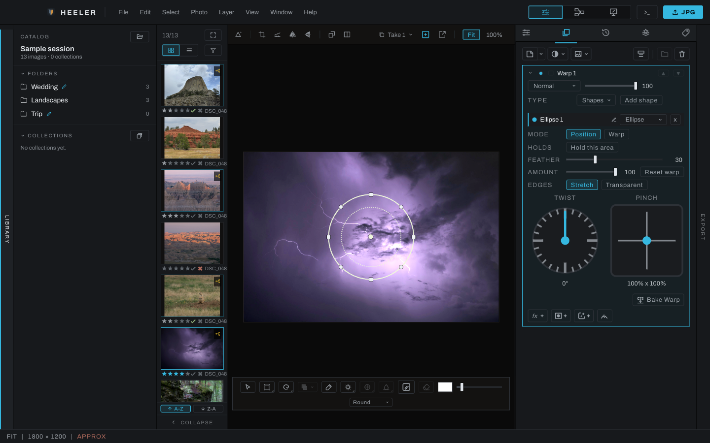The width and height of the screenshot is (710, 443).
Task: Add a new take with the plus icon
Action: (x=426, y=34)
